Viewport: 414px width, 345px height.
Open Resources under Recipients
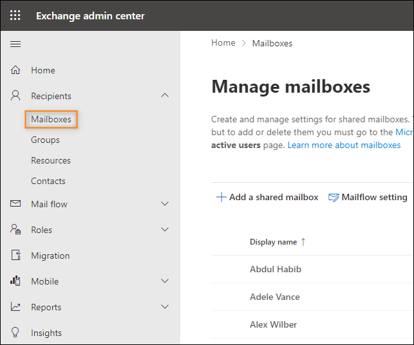51,160
